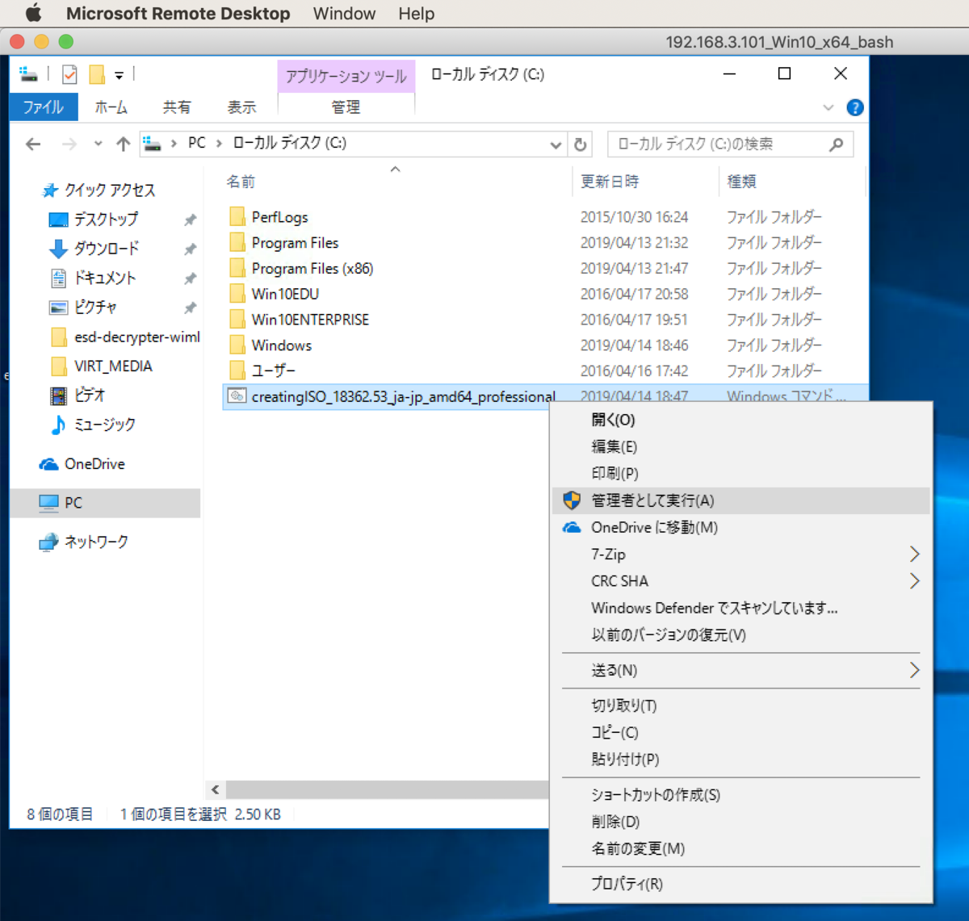969x921 pixels.
Task: Open the ファイル ribbon tab
Action: pyautogui.click(x=44, y=107)
